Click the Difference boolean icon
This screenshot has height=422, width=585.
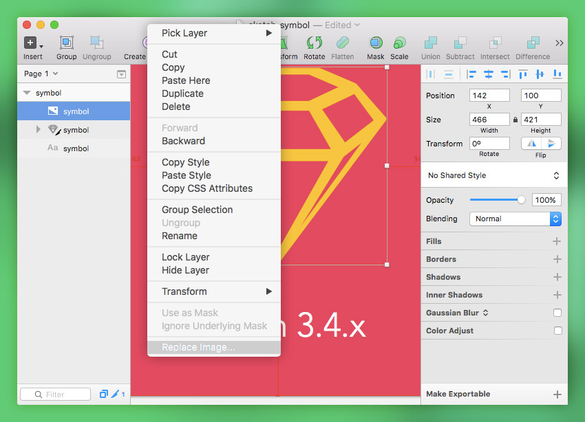click(532, 43)
